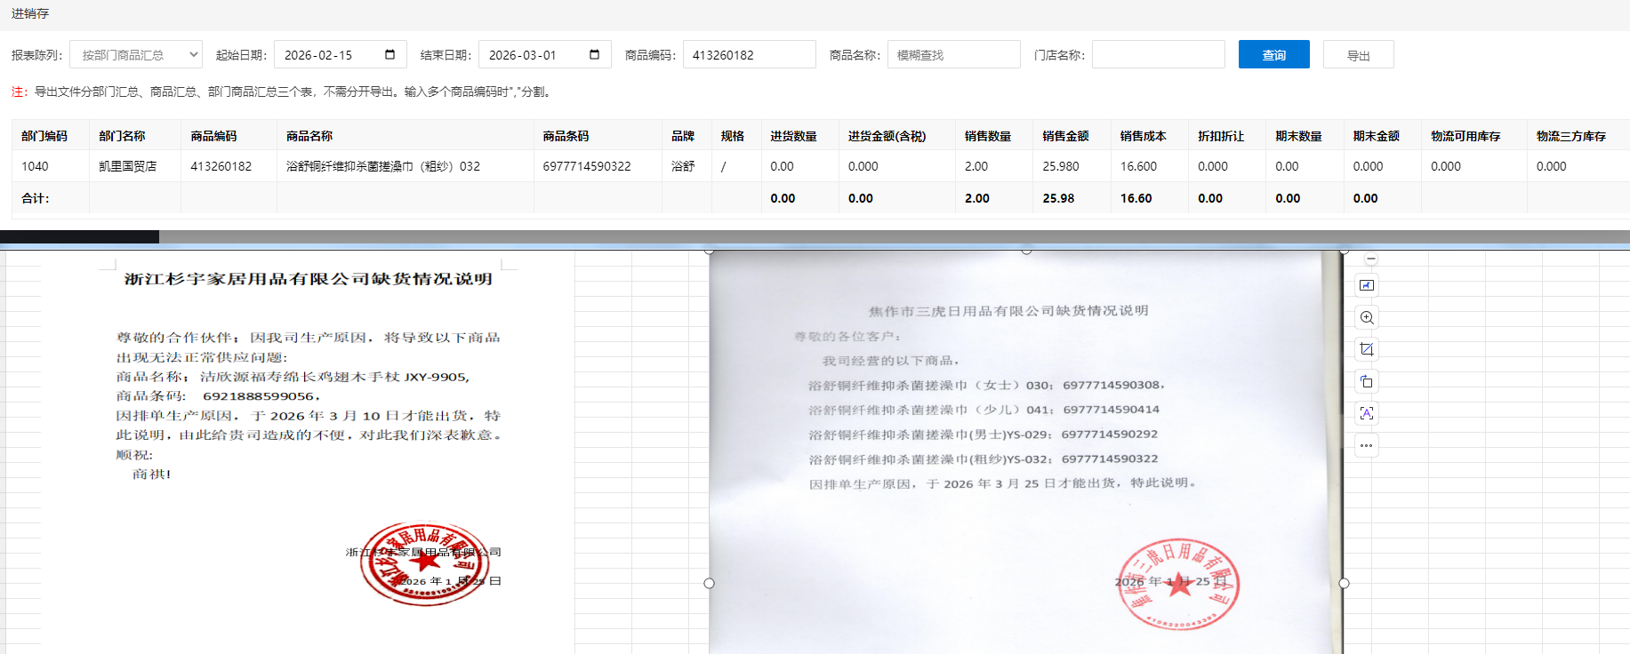
Task: Open the start date calendar picker icon
Action: tap(389, 54)
